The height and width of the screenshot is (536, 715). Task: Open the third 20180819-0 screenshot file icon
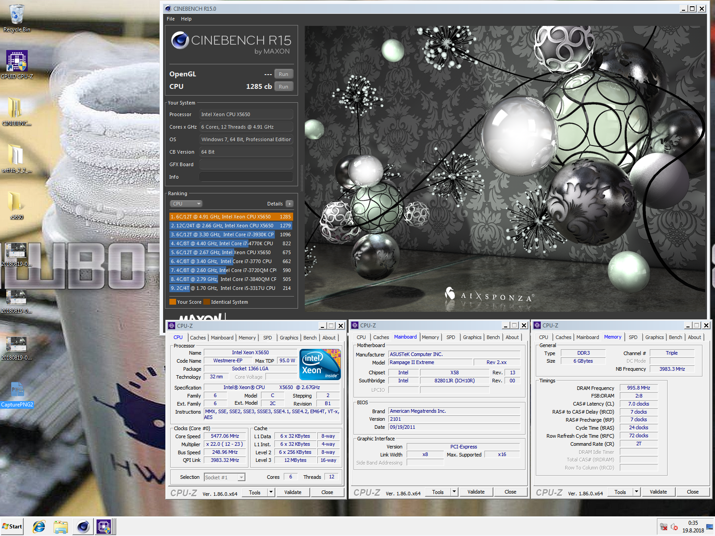coord(17,348)
